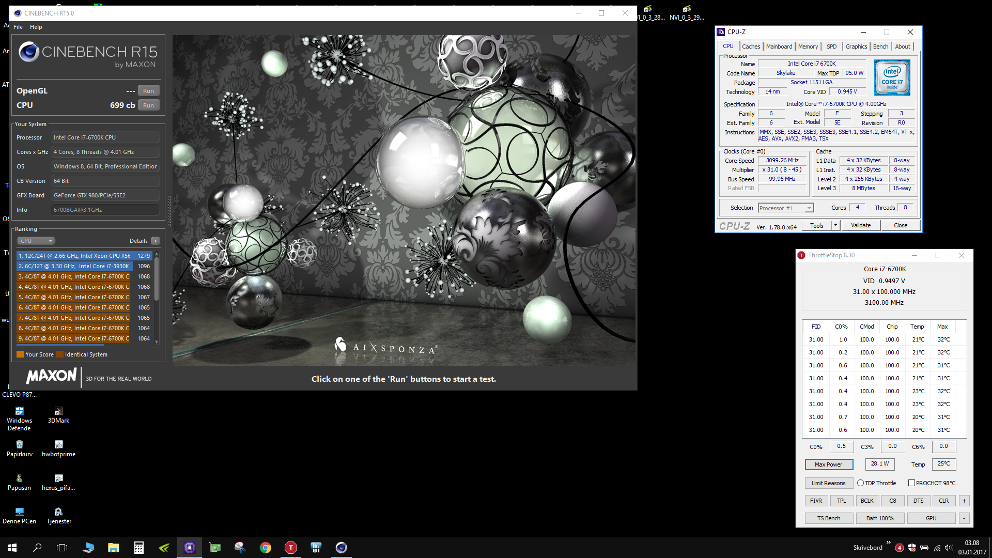Open Windows Defender shield tray icon
This screenshot has width=992, height=558.
pyautogui.click(x=912, y=548)
